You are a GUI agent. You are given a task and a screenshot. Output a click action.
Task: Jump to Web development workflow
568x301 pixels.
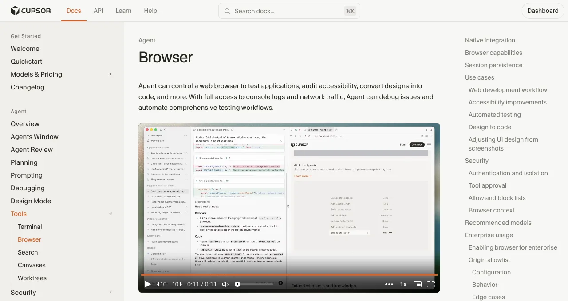tap(508, 90)
